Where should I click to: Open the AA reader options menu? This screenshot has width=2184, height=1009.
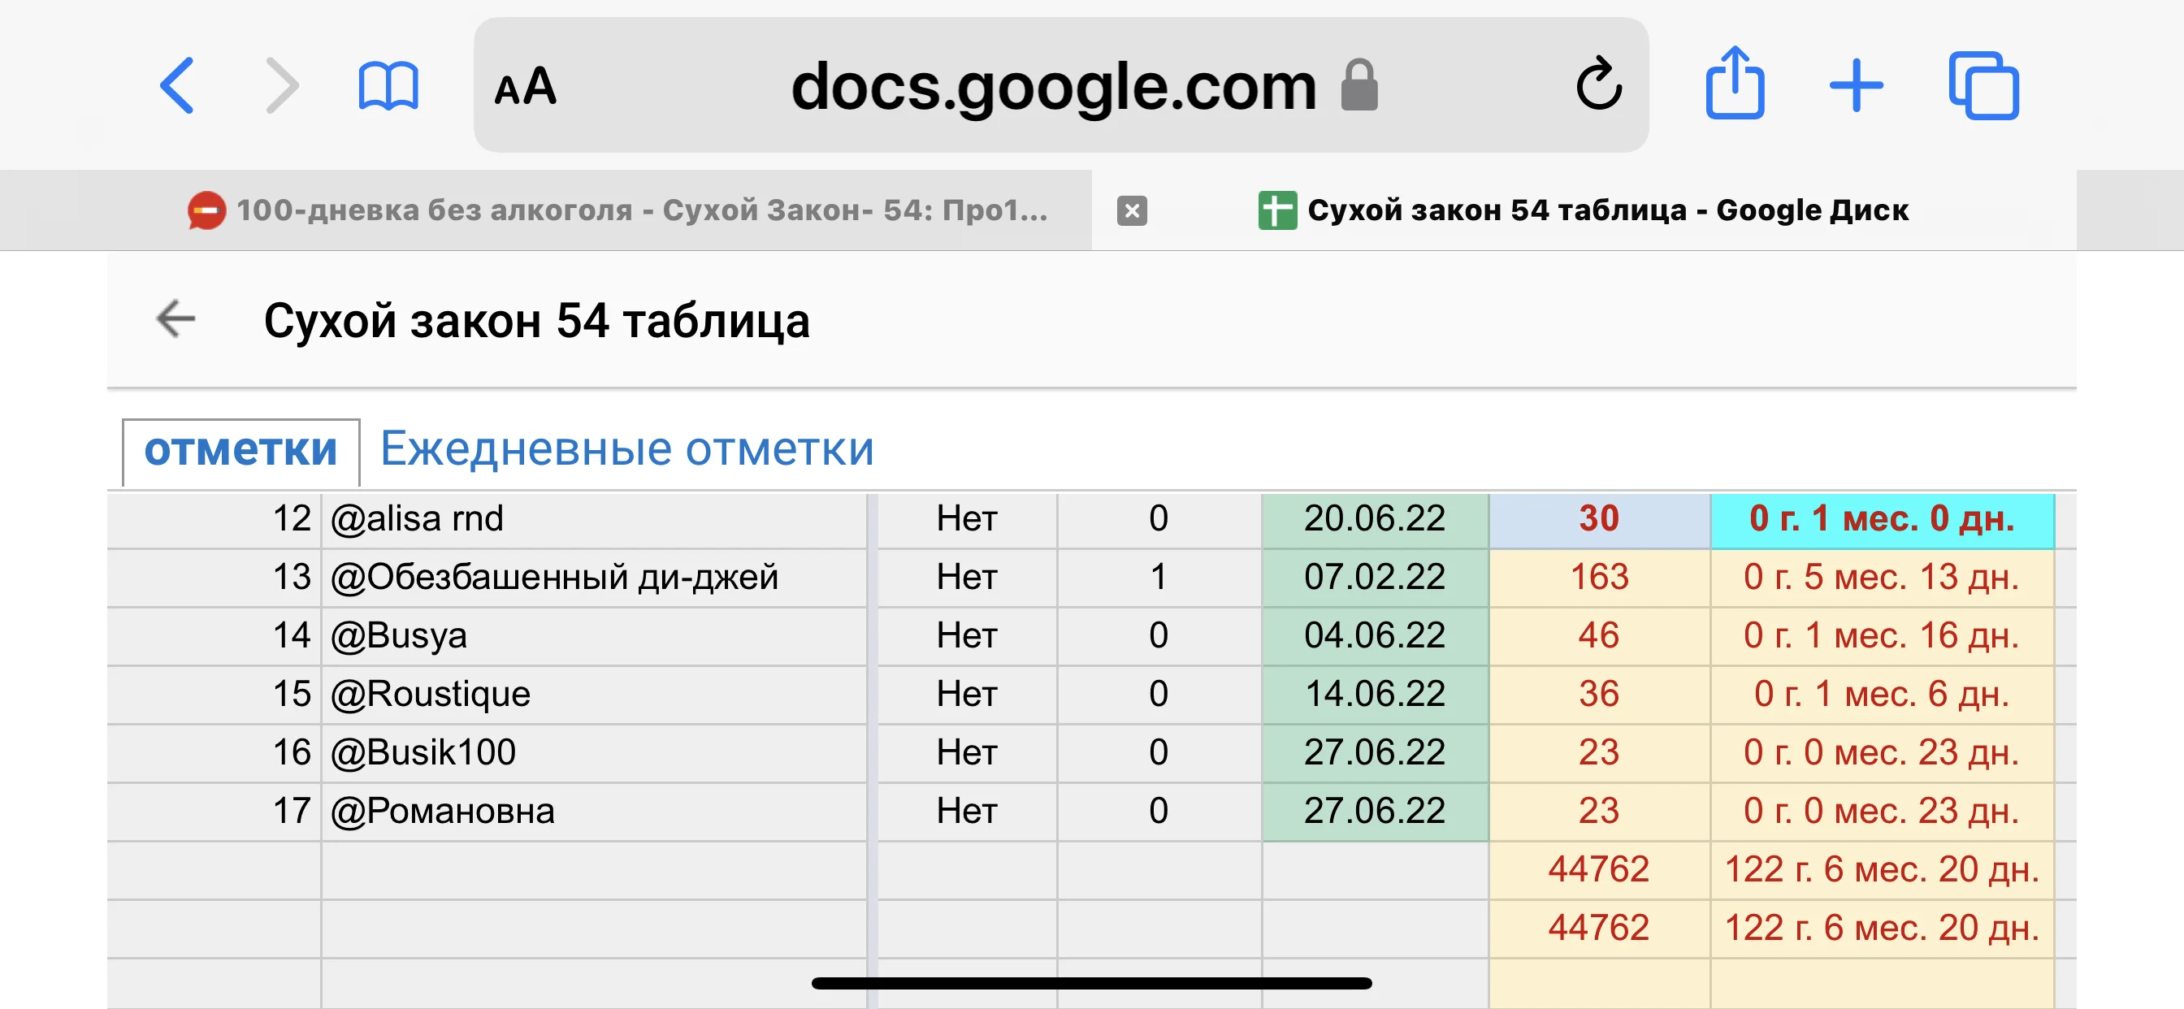[525, 86]
